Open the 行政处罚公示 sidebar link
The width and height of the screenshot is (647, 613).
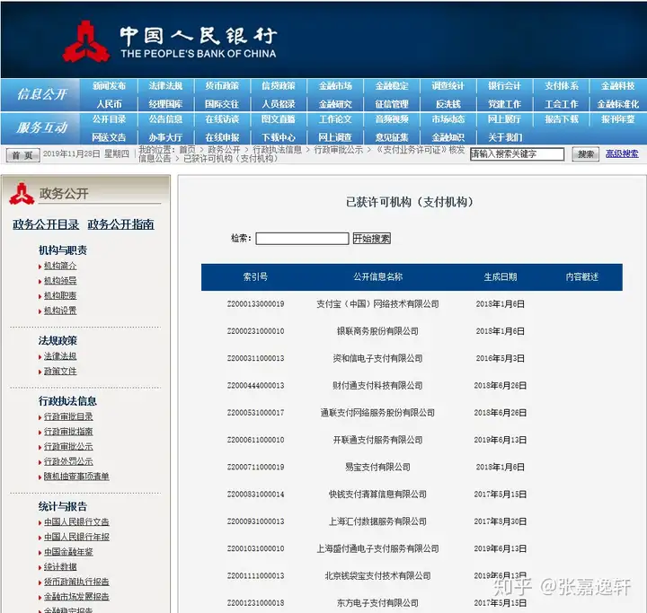(x=68, y=461)
